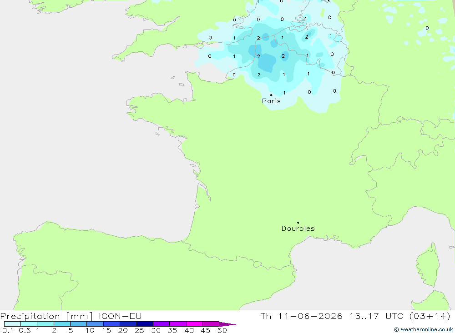The image size is (455, 333).
Task: Click the legend label '0.1'
Action: 8,330
